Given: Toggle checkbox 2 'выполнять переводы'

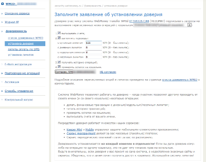Looking at the screenshot, I should 59,38.
